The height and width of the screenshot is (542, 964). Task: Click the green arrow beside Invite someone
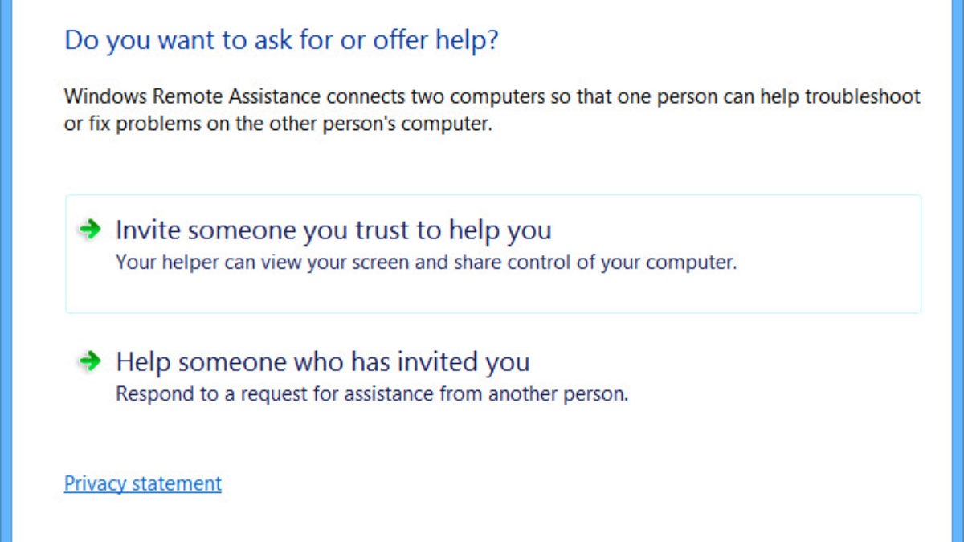(90, 230)
